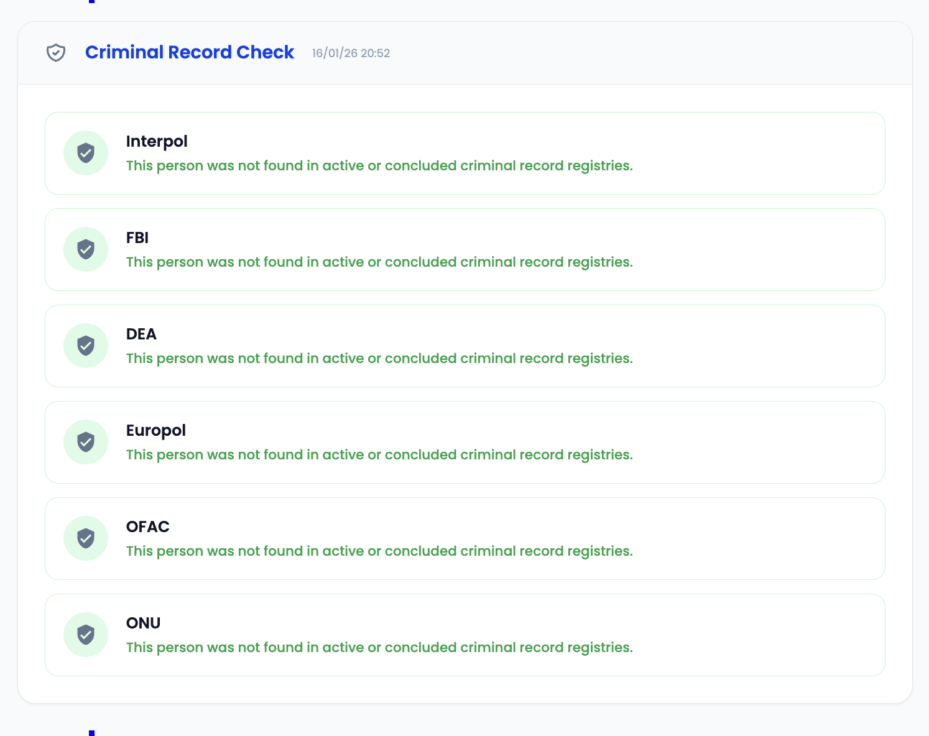Click the Interpol shield check icon
Image resolution: width=929 pixels, height=736 pixels.
(x=86, y=153)
